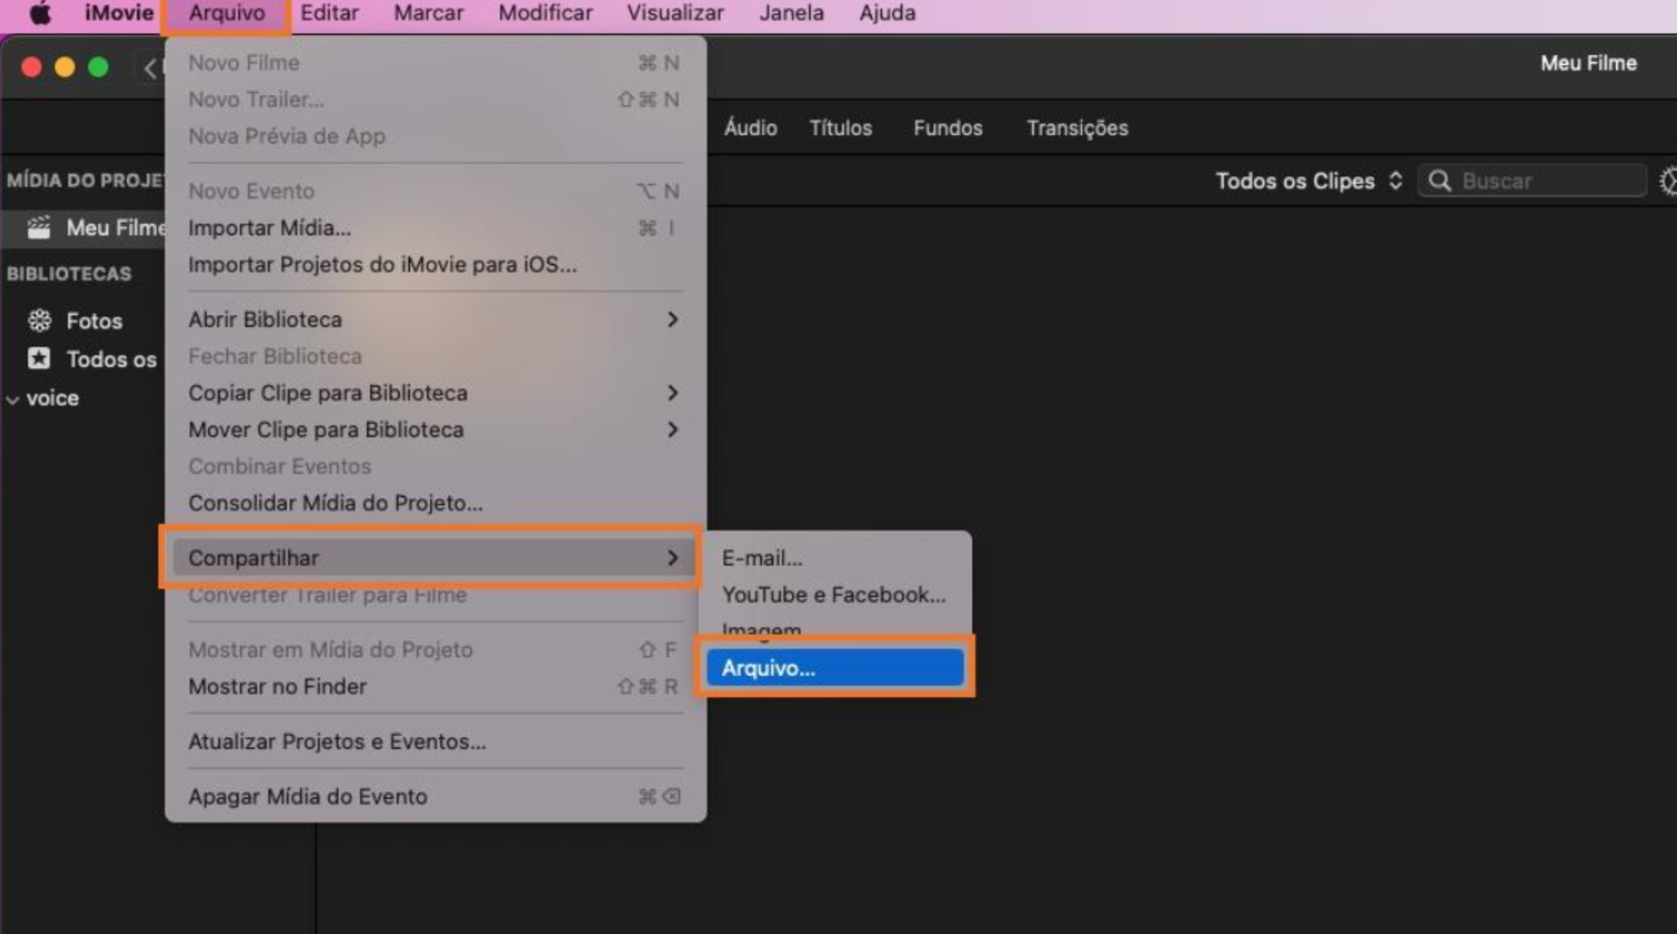Select Mostrar no Finder menu entry
This screenshot has height=934, width=1677.
[278, 686]
